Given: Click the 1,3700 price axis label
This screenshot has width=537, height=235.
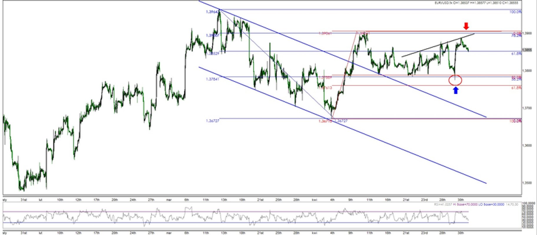Looking at the screenshot, I should pyautogui.click(x=527, y=108).
